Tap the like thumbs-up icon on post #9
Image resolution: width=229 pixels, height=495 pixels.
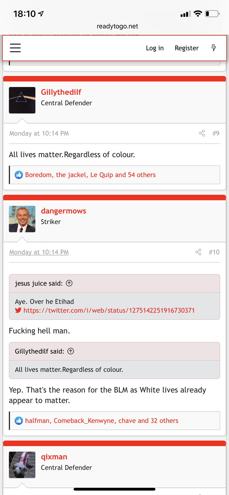pyautogui.click(x=19, y=175)
